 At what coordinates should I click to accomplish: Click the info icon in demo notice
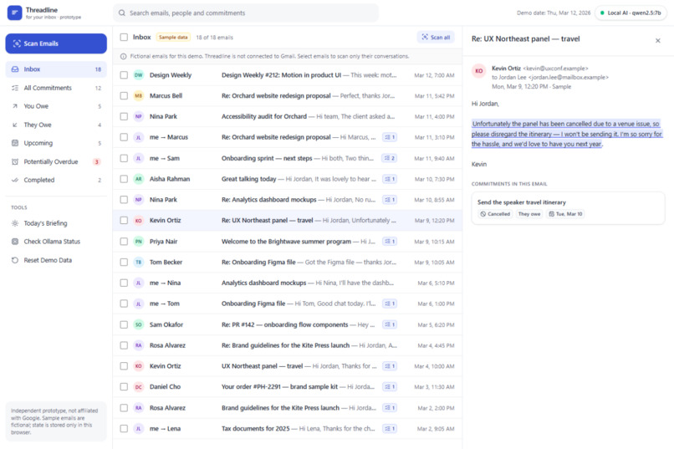click(124, 56)
